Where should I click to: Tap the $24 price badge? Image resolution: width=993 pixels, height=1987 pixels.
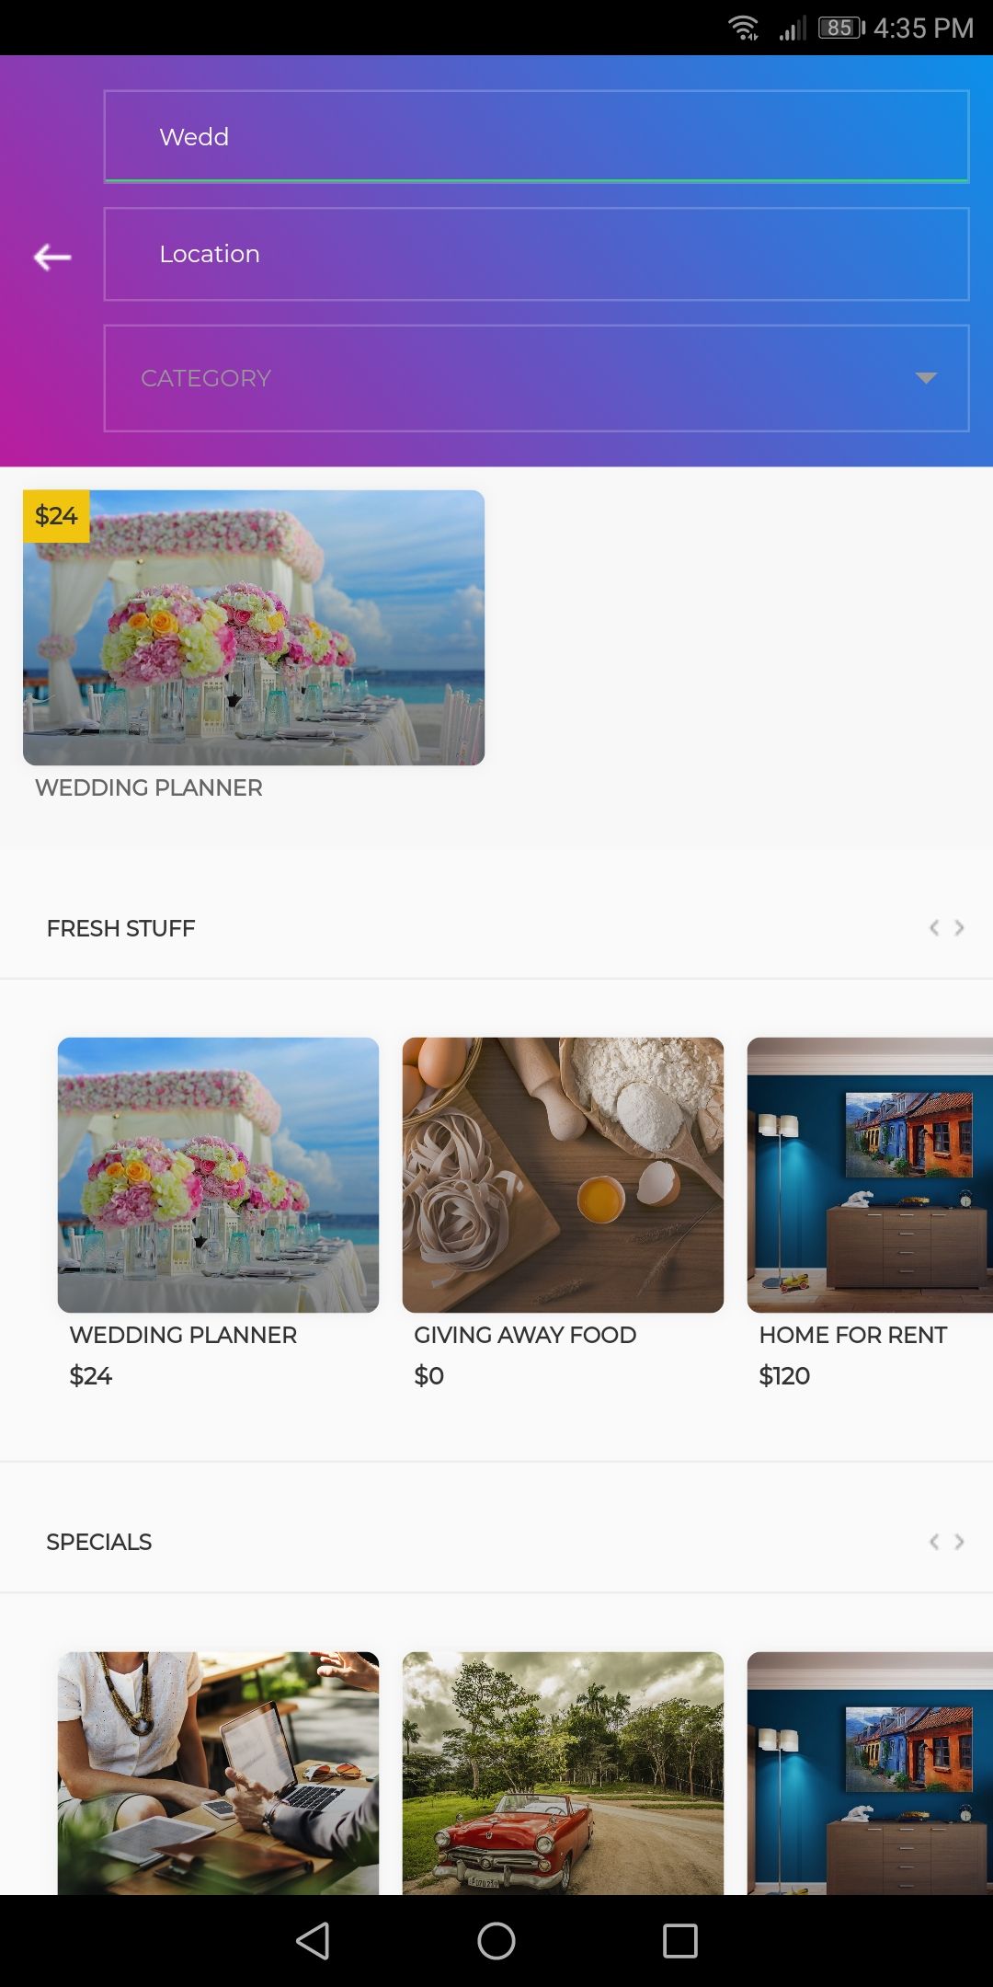pyautogui.click(x=56, y=516)
